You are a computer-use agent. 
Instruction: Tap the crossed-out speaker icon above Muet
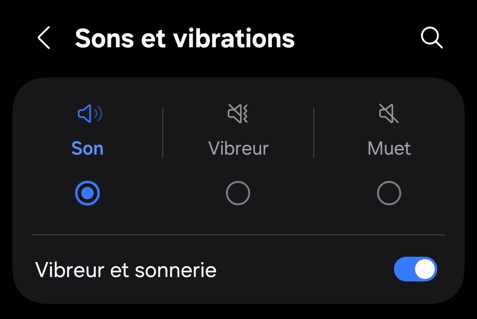(389, 114)
